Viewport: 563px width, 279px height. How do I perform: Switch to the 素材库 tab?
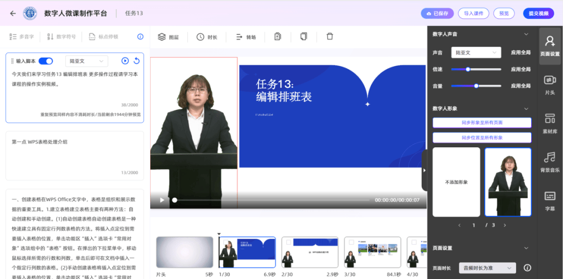point(549,123)
